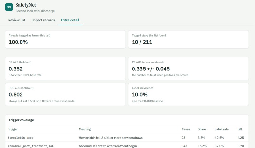The image size is (255, 148).
Task: Click 'the number to trust when positives are scarce'
Action: click(160, 75)
